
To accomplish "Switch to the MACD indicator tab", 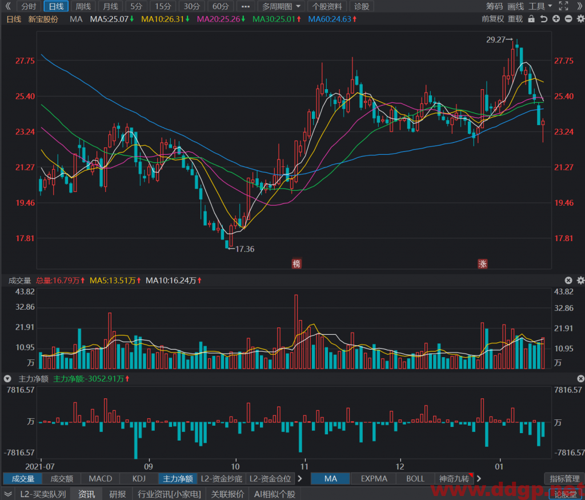I will 101,478.
